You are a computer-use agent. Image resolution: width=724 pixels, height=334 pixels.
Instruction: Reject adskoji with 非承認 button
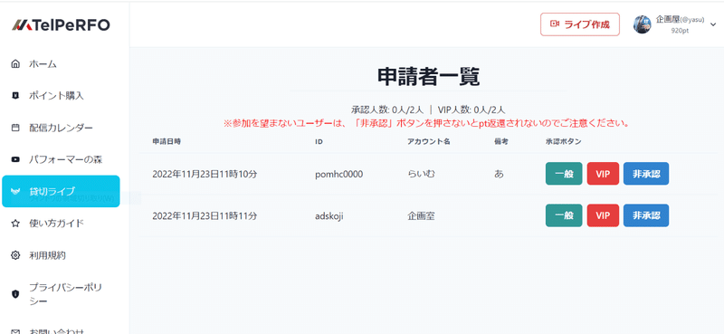pyautogui.click(x=646, y=215)
